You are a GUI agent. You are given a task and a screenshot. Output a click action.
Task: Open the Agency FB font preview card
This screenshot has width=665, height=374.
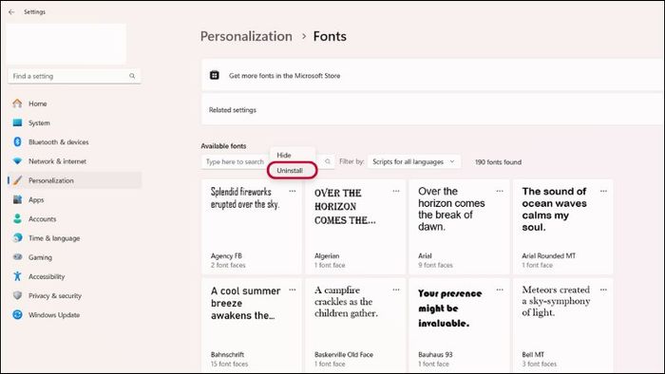pyautogui.click(x=252, y=227)
